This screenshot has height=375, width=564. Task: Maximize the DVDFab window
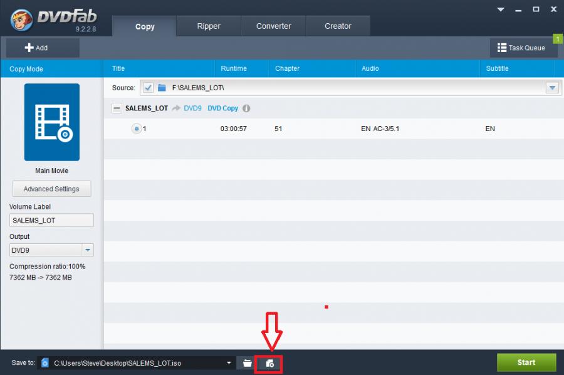click(536, 9)
